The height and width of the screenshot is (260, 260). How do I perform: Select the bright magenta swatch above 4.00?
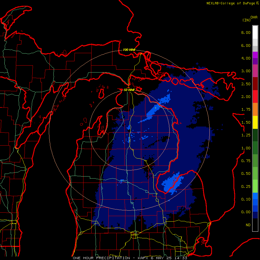[x=255, y=55]
